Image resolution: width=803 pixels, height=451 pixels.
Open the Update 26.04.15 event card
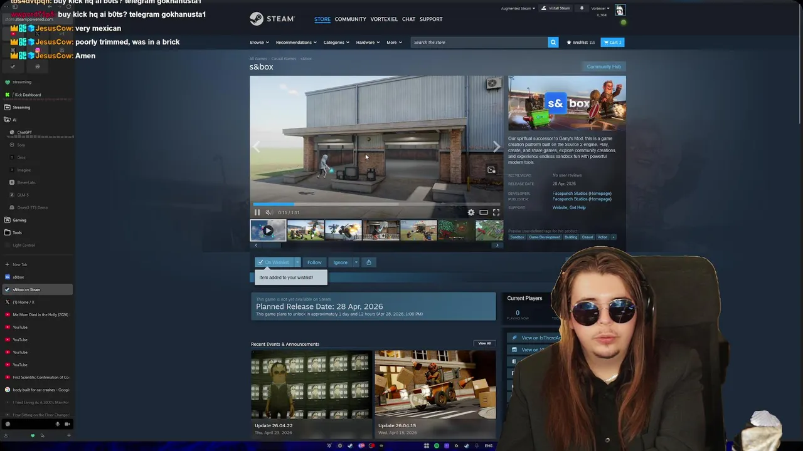click(x=435, y=393)
